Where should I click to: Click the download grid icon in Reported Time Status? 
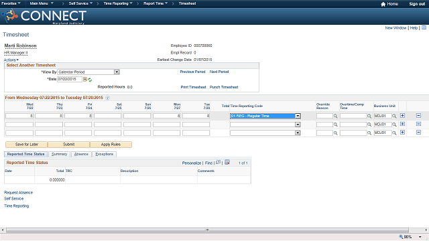click(227, 162)
